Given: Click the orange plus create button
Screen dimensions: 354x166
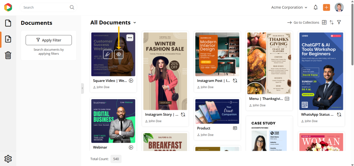Looking at the screenshot, I should tap(326, 8).
